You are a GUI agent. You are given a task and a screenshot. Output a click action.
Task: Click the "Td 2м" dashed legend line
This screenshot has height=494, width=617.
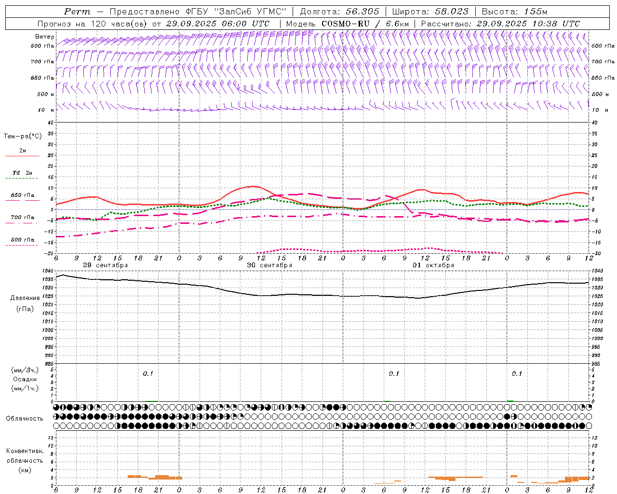[x=21, y=178]
